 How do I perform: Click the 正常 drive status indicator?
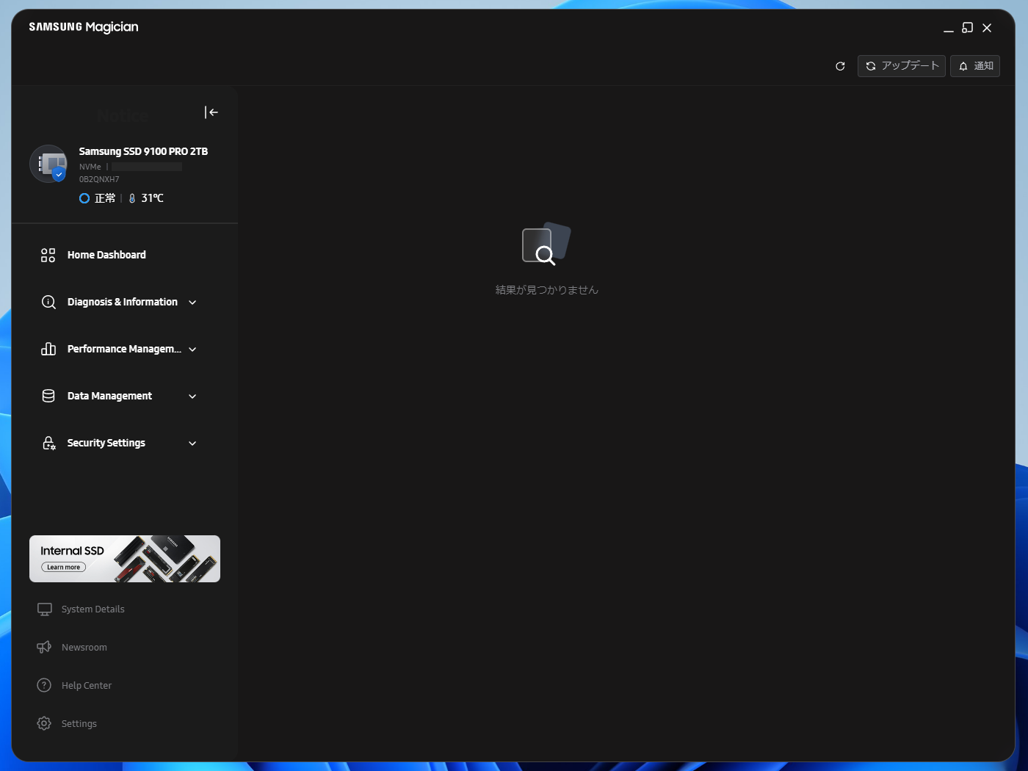tap(98, 198)
